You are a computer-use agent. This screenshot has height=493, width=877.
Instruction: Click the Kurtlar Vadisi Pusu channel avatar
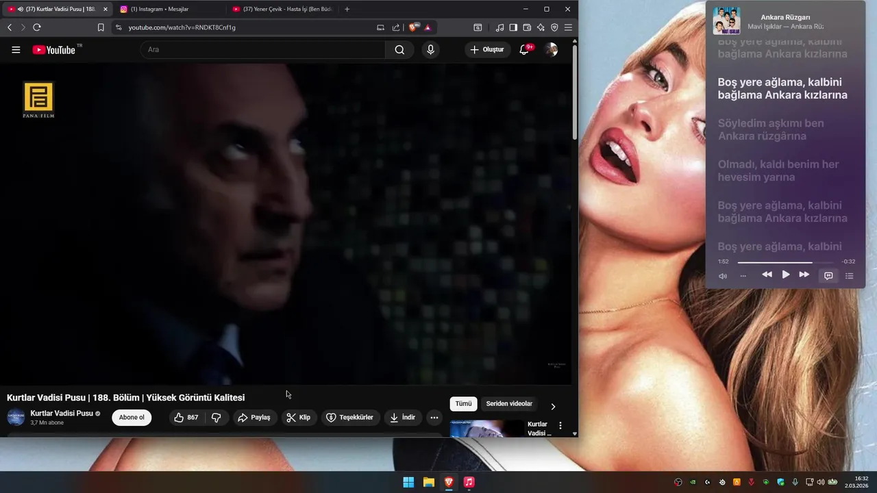tap(16, 418)
